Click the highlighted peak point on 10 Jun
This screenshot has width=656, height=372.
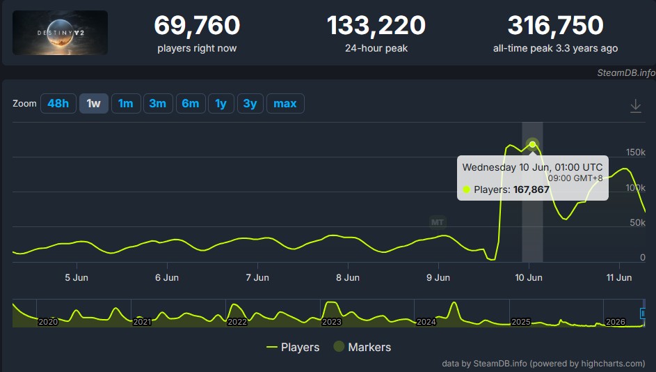click(532, 144)
